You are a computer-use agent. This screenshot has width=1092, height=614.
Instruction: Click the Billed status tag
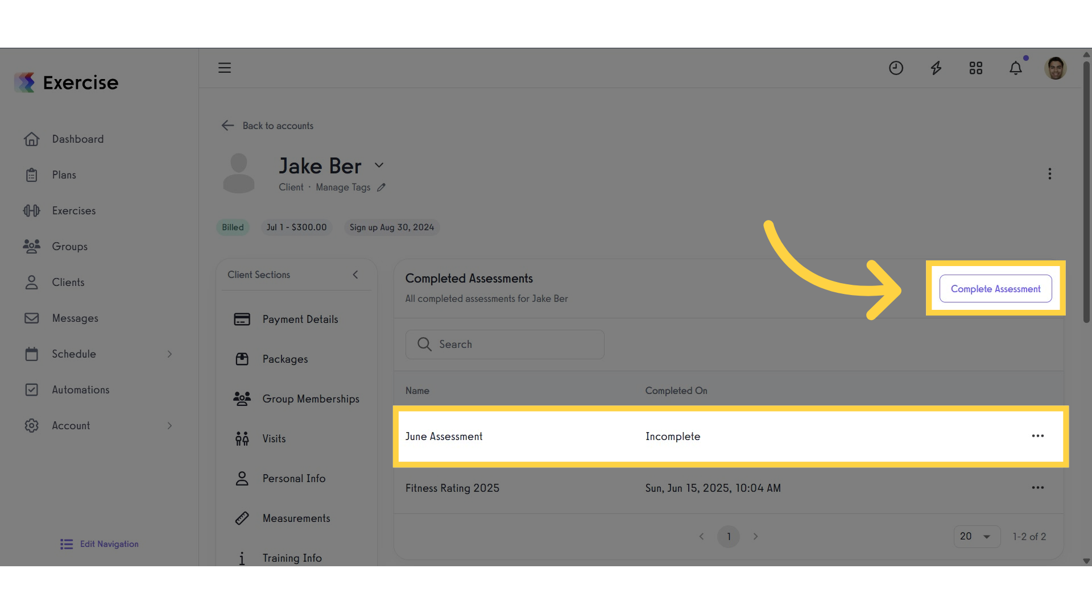click(233, 227)
